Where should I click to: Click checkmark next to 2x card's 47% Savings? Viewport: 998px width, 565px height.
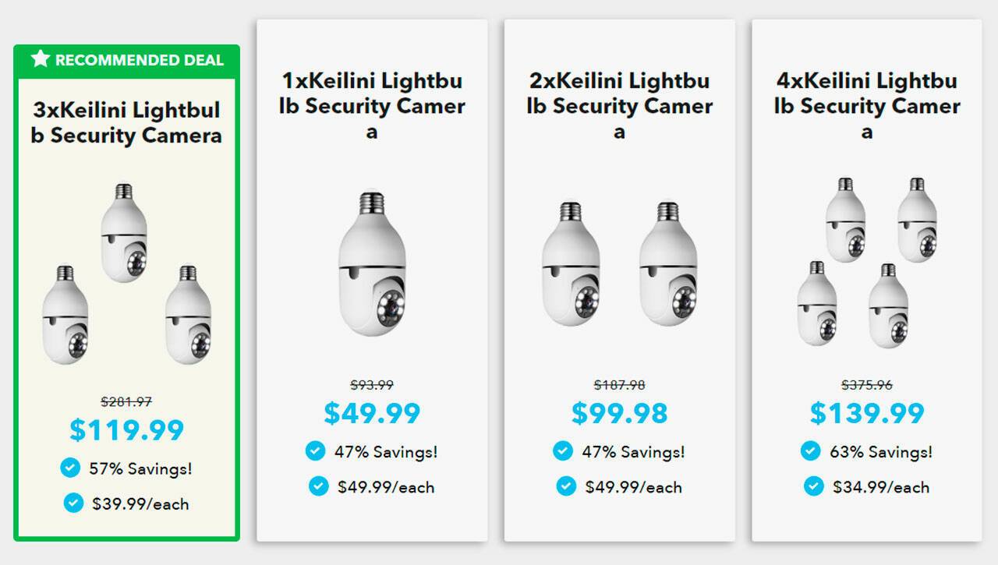tap(563, 450)
